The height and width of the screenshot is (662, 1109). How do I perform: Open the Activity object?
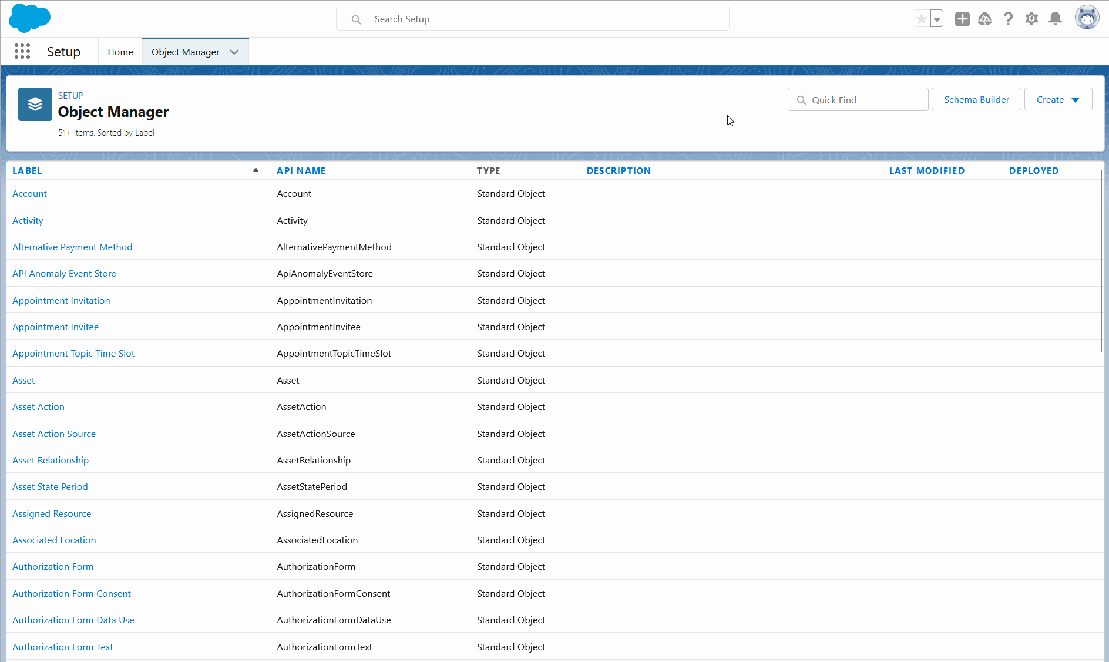coord(28,221)
